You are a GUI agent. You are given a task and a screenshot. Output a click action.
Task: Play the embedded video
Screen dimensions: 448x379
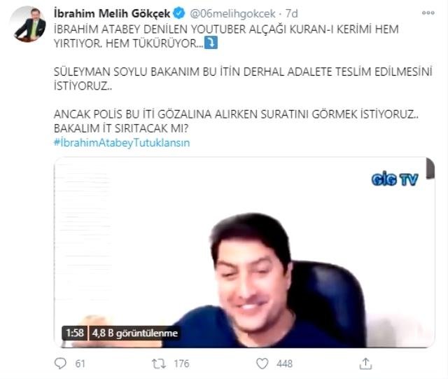coord(244,252)
